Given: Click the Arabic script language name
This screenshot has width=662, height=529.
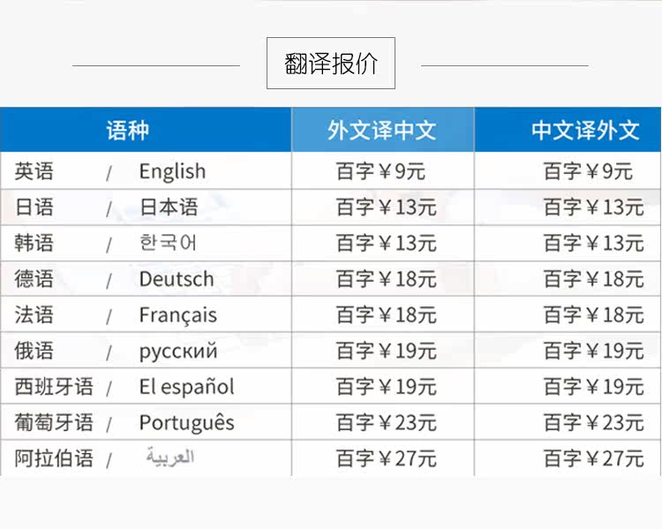Looking at the screenshot, I should point(170,458).
